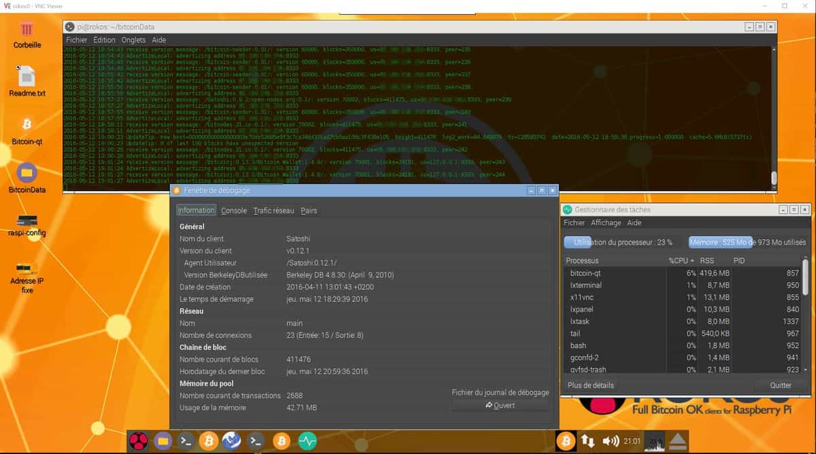Switch to the Console tab

point(234,211)
